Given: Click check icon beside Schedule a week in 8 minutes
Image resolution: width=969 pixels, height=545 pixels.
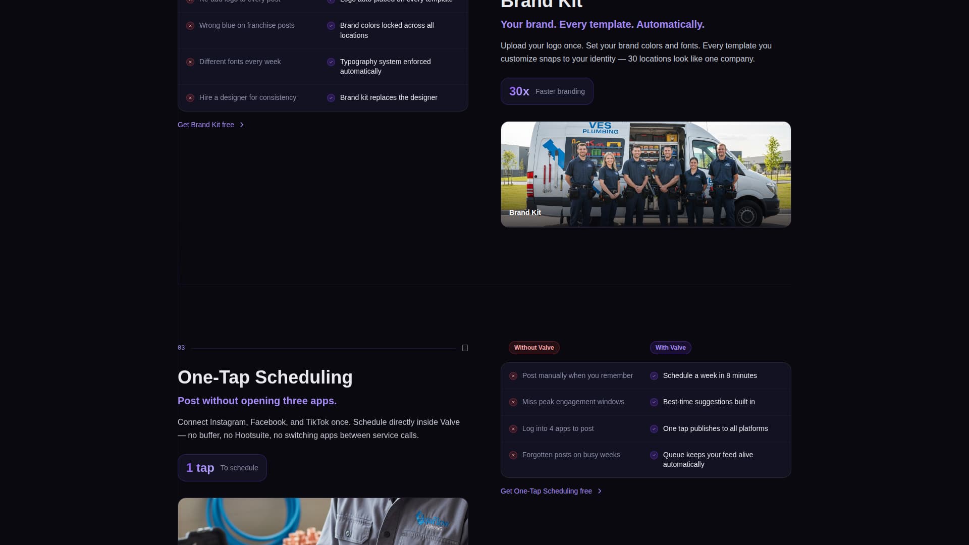Looking at the screenshot, I should [x=654, y=376].
